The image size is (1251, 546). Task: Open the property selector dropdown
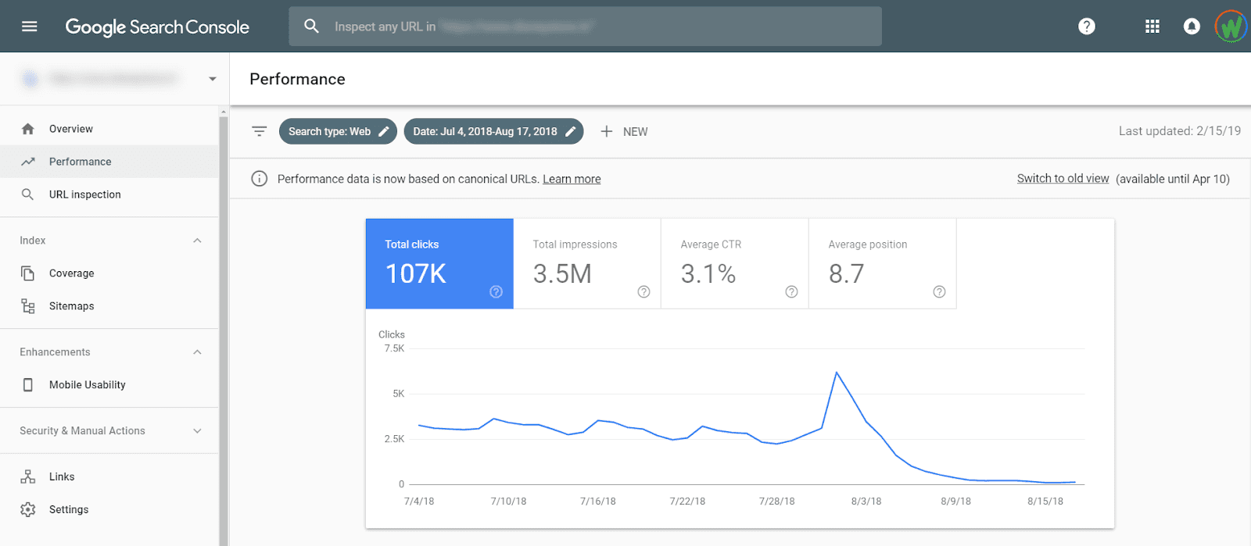[x=212, y=79]
